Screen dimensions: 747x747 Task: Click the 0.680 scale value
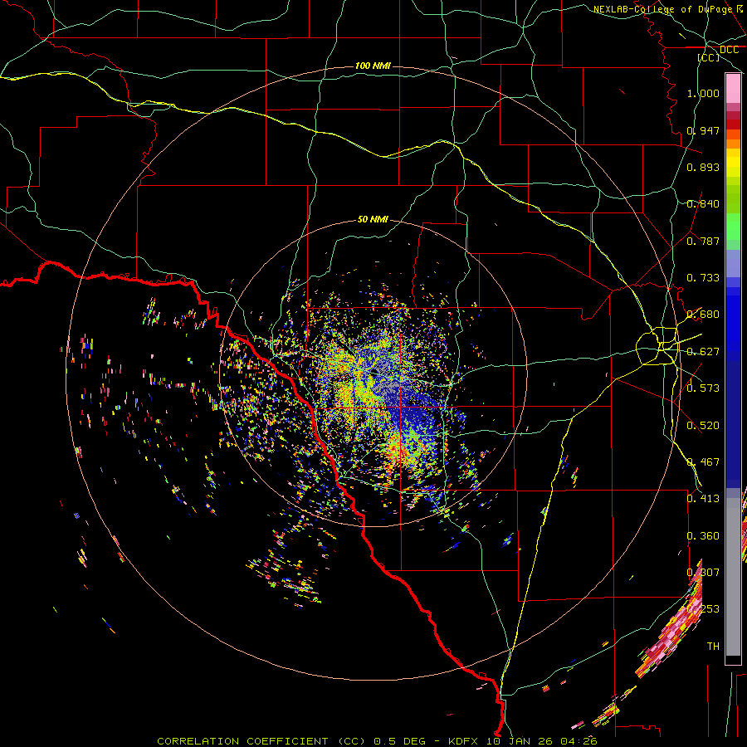point(703,315)
